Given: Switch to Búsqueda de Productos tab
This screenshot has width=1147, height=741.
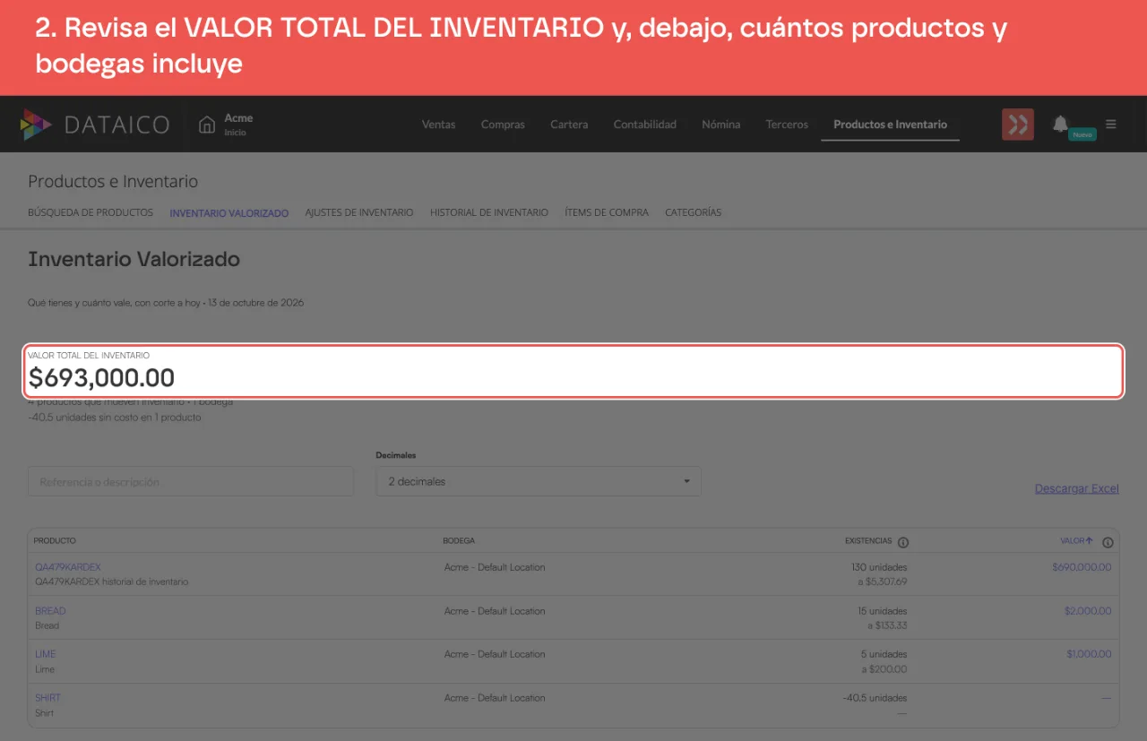Looking at the screenshot, I should click(x=91, y=212).
